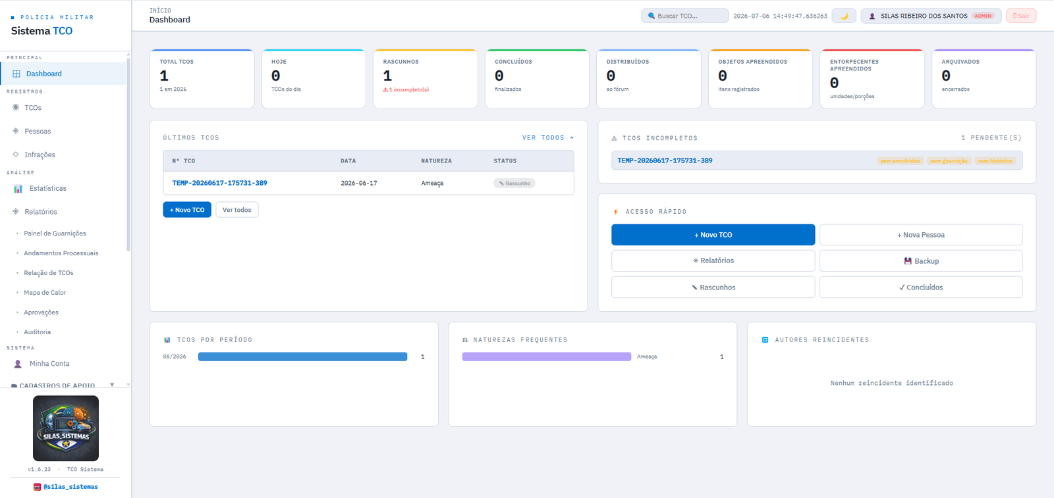Focus the Buscar TCO search field

[684, 16]
